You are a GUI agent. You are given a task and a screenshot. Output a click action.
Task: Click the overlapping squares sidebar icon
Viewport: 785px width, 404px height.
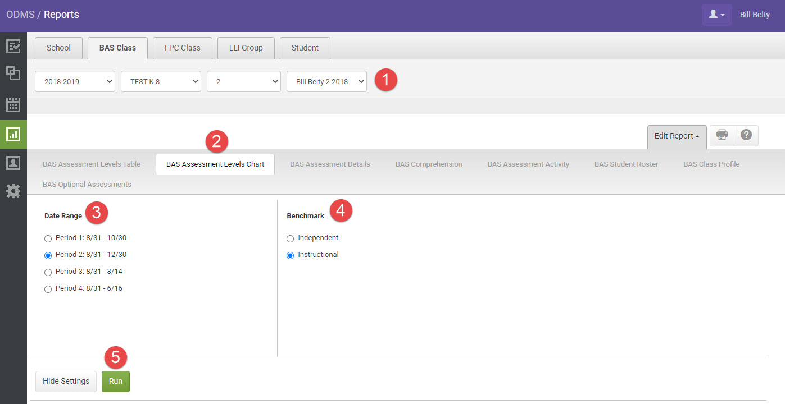[x=13, y=74]
